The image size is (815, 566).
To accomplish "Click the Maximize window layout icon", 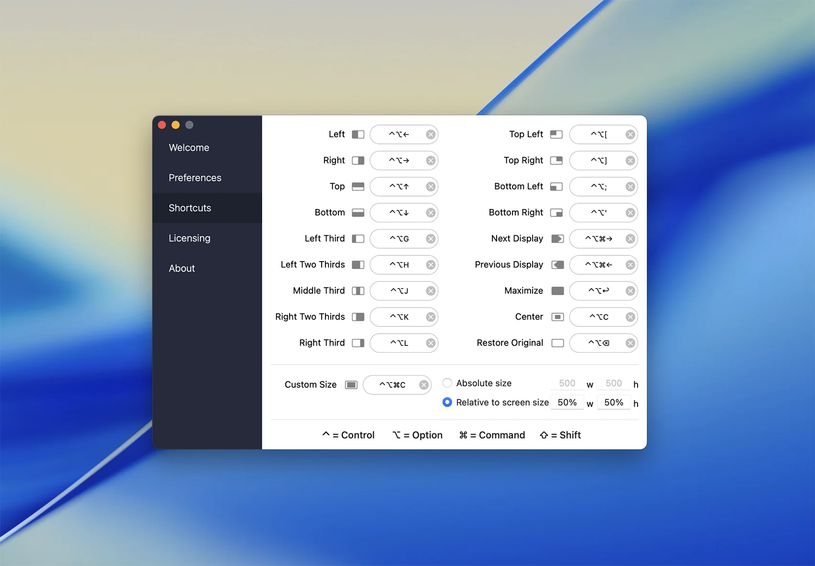I will (x=557, y=291).
